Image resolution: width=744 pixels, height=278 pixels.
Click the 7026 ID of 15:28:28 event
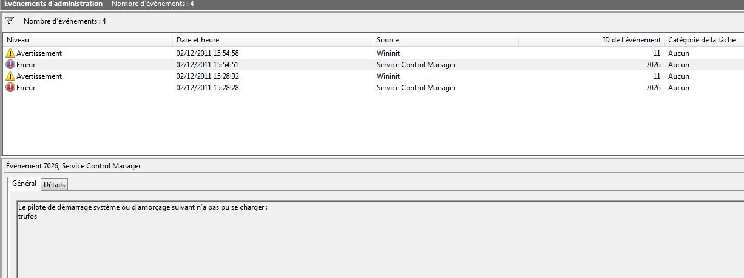point(653,88)
